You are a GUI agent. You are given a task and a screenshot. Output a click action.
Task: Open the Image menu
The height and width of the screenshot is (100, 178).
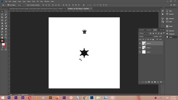click(x=14, y=1)
